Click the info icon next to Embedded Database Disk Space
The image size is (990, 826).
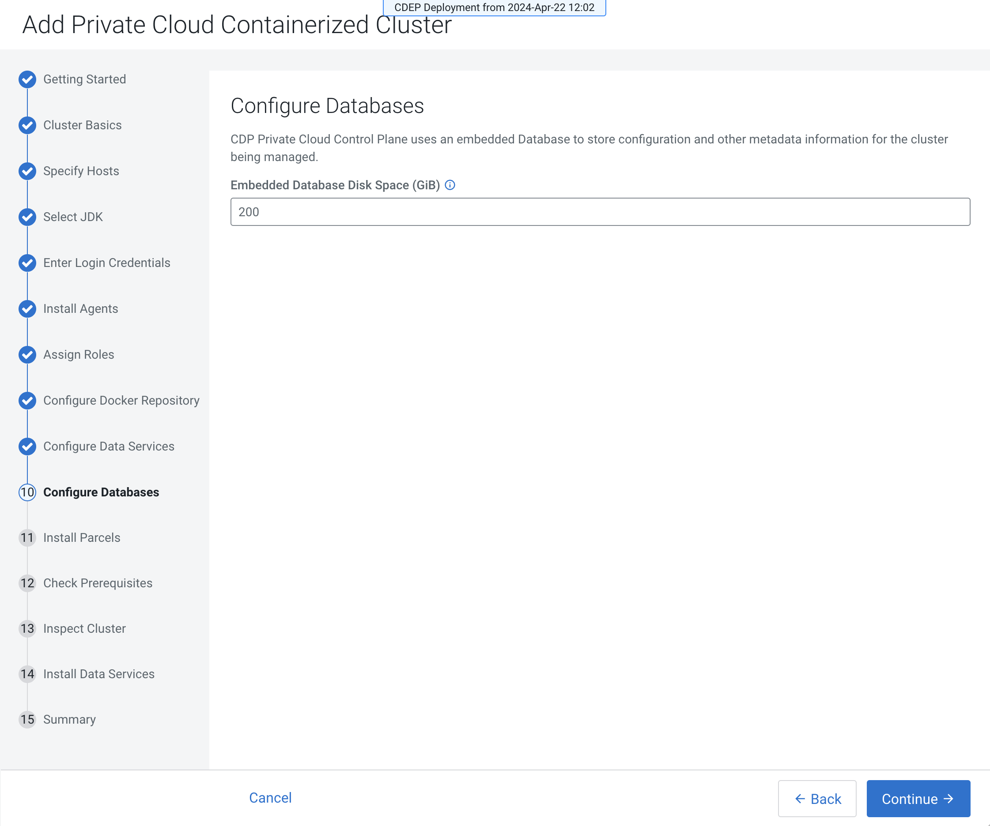click(x=450, y=185)
